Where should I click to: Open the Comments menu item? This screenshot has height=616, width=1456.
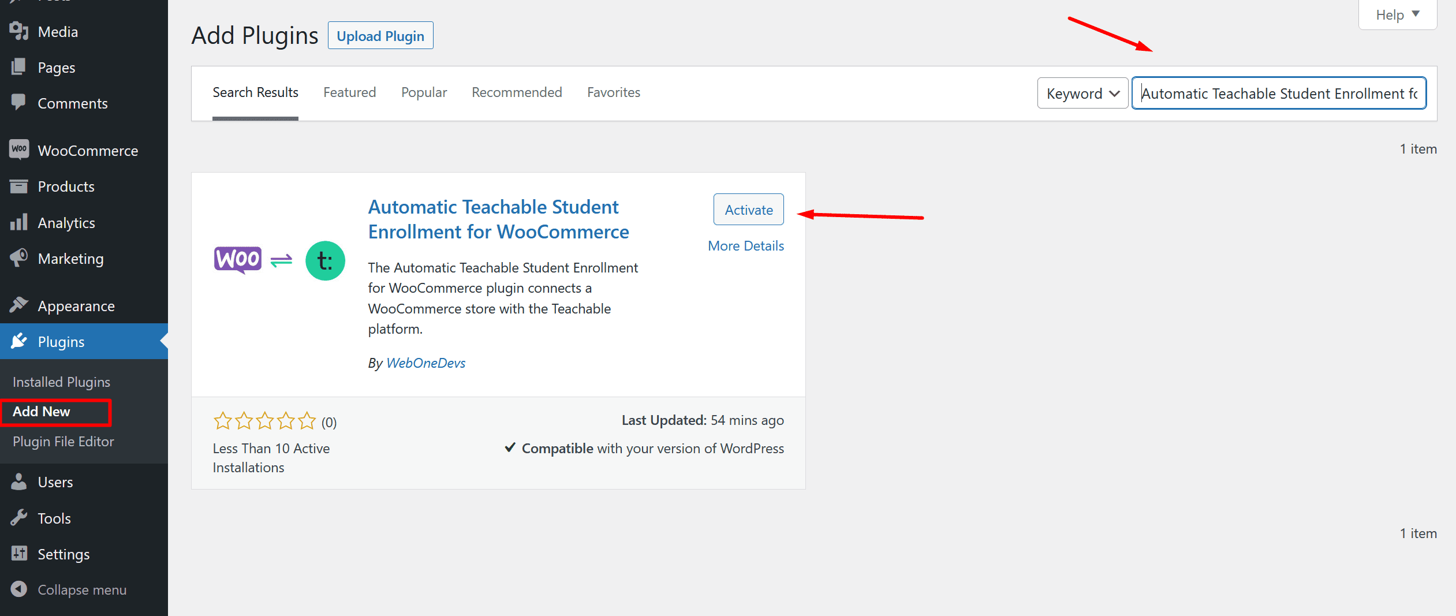tap(84, 103)
